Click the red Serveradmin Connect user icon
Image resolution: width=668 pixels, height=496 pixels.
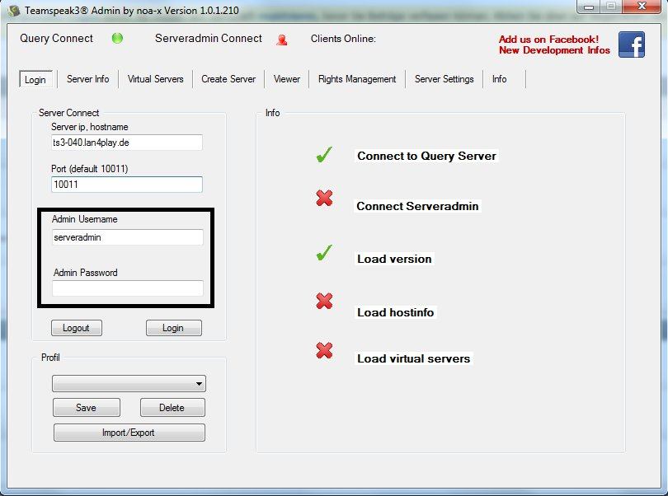281,40
